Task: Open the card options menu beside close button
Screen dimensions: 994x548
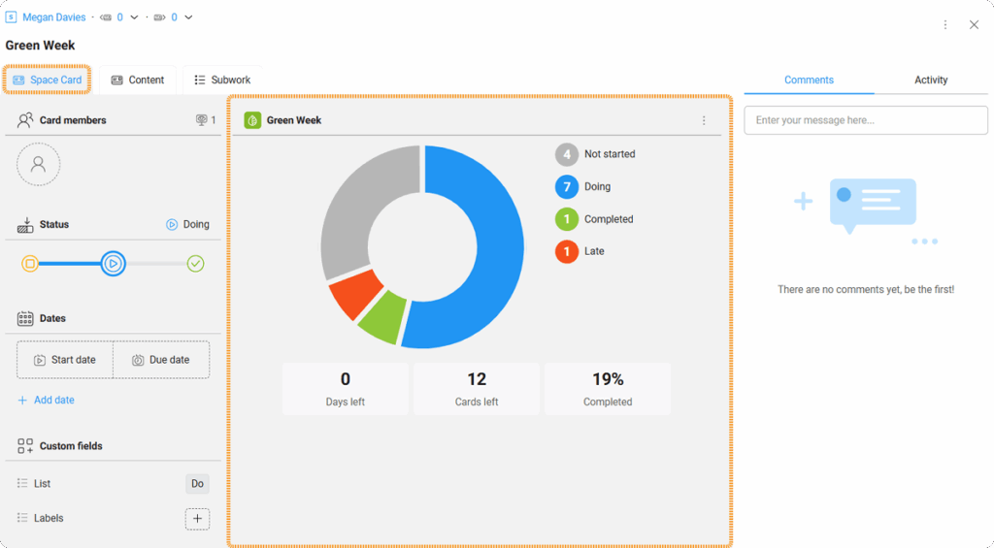Action: click(944, 24)
